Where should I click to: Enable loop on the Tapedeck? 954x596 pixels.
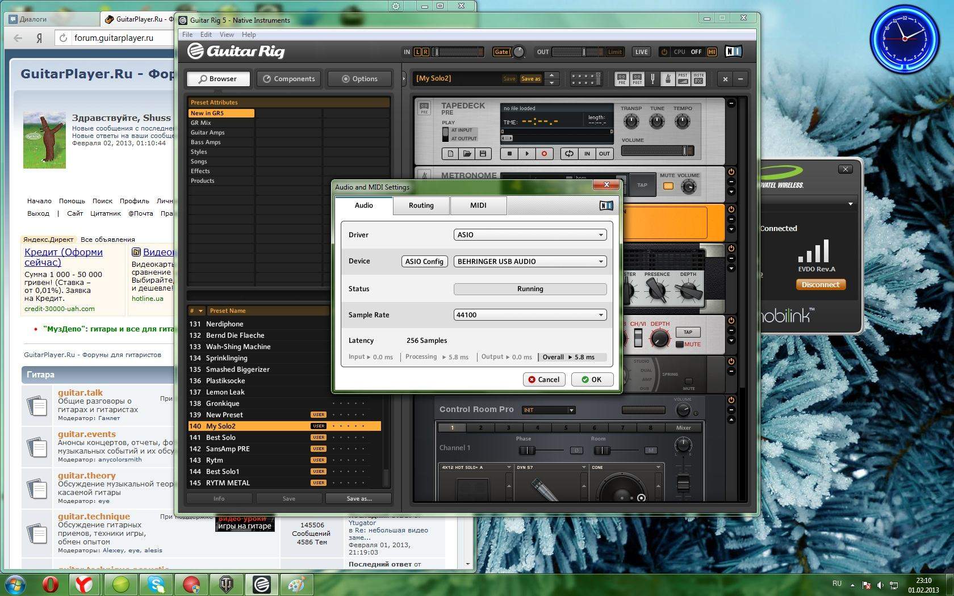(x=569, y=153)
